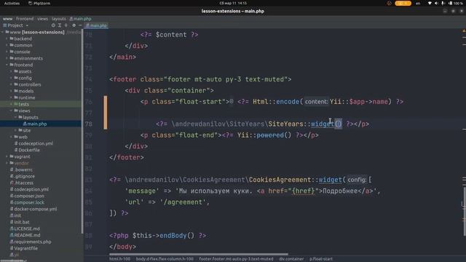Viewport: 466px width, 262px height.
Task: Click the expand all icon in Project panel
Action: click(x=60, y=25)
